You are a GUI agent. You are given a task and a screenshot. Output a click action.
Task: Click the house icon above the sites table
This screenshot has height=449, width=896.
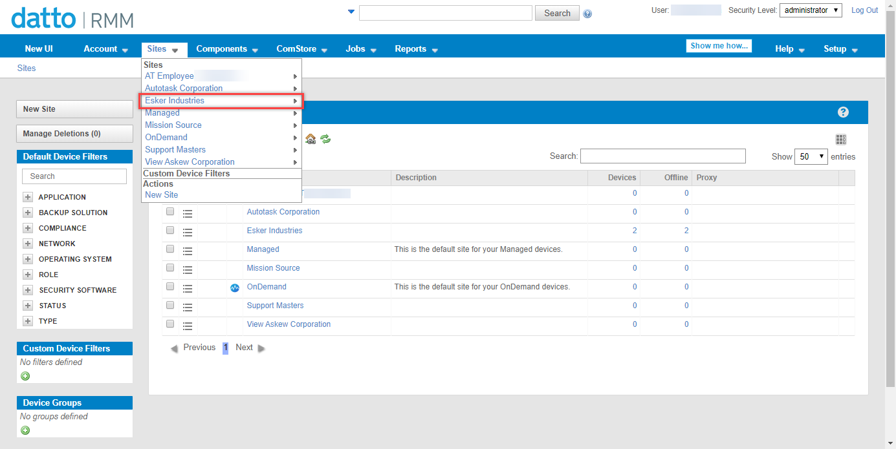coord(311,139)
